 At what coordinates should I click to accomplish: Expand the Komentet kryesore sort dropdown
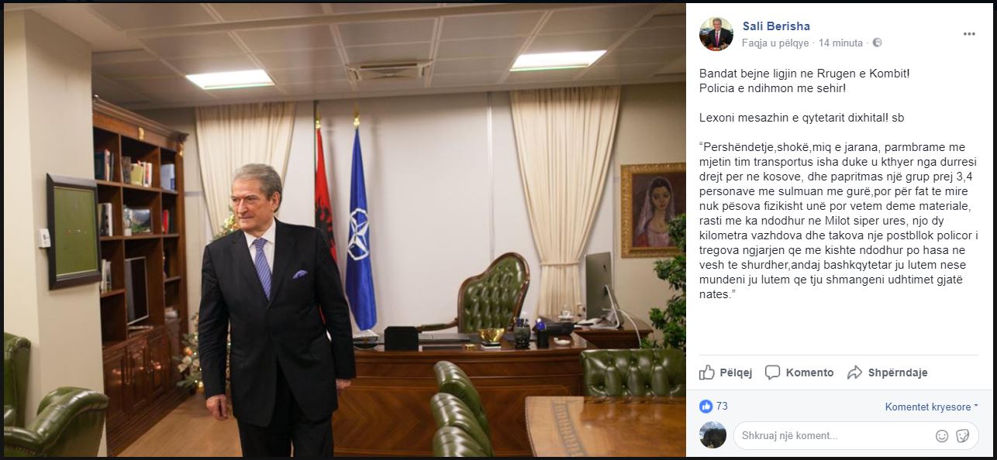(931, 407)
